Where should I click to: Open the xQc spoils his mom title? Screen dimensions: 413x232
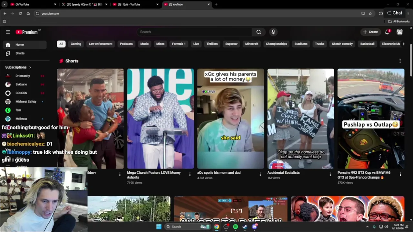click(x=219, y=173)
